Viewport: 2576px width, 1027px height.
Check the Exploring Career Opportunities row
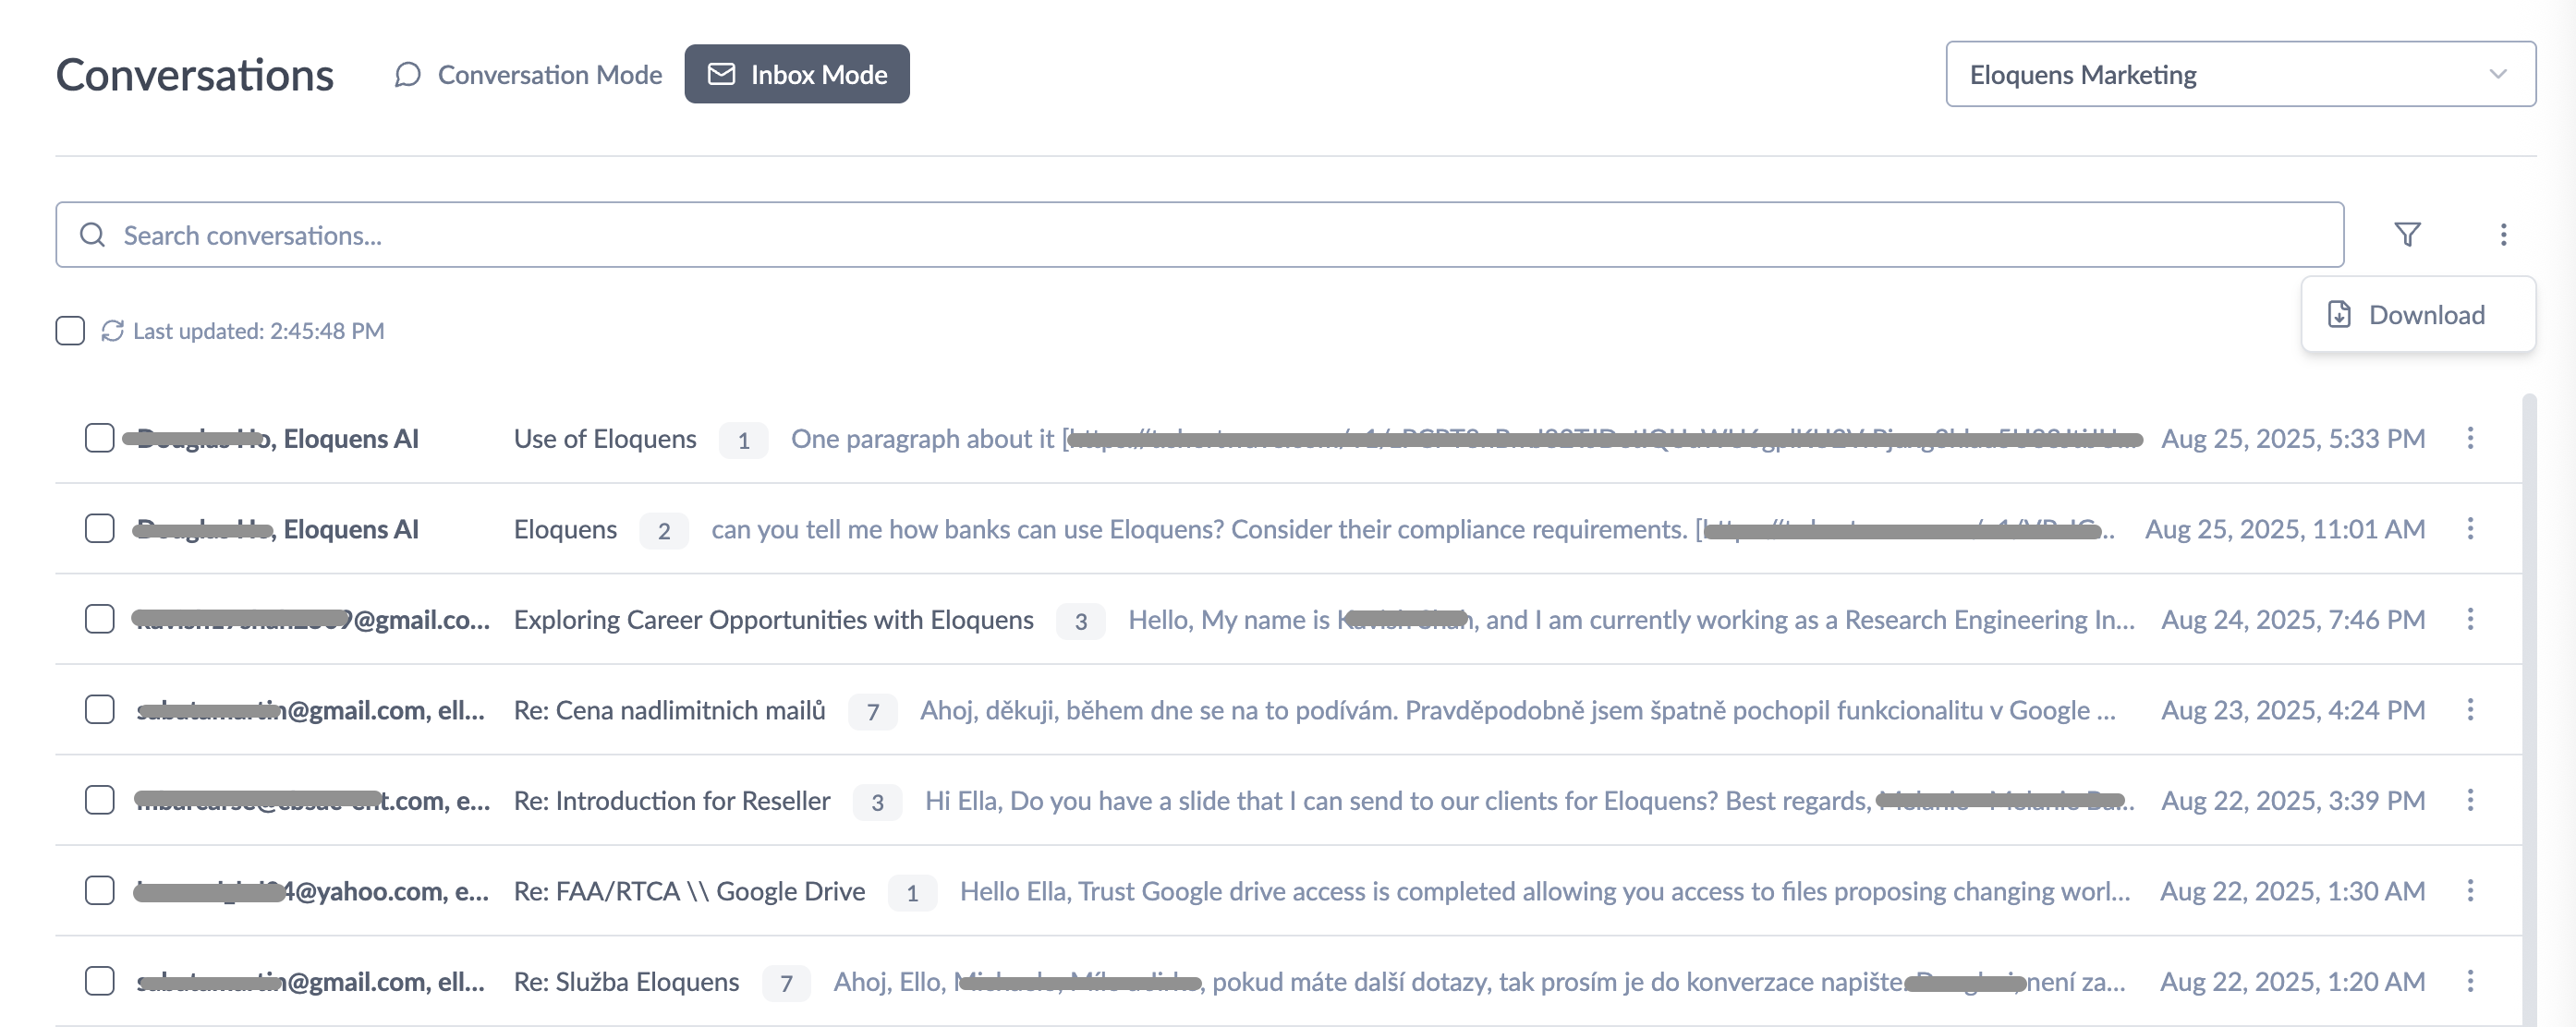tap(100, 619)
